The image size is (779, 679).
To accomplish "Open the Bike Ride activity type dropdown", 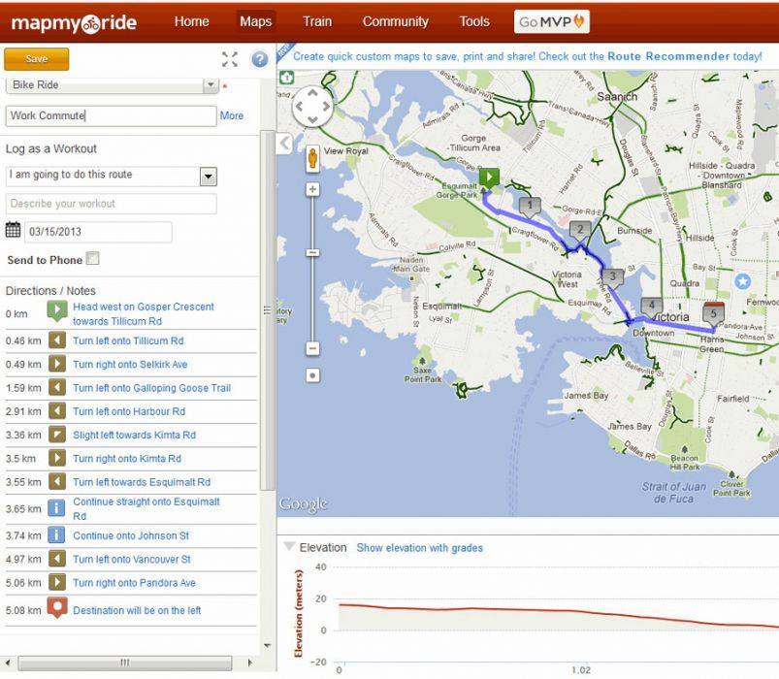I will click(211, 85).
